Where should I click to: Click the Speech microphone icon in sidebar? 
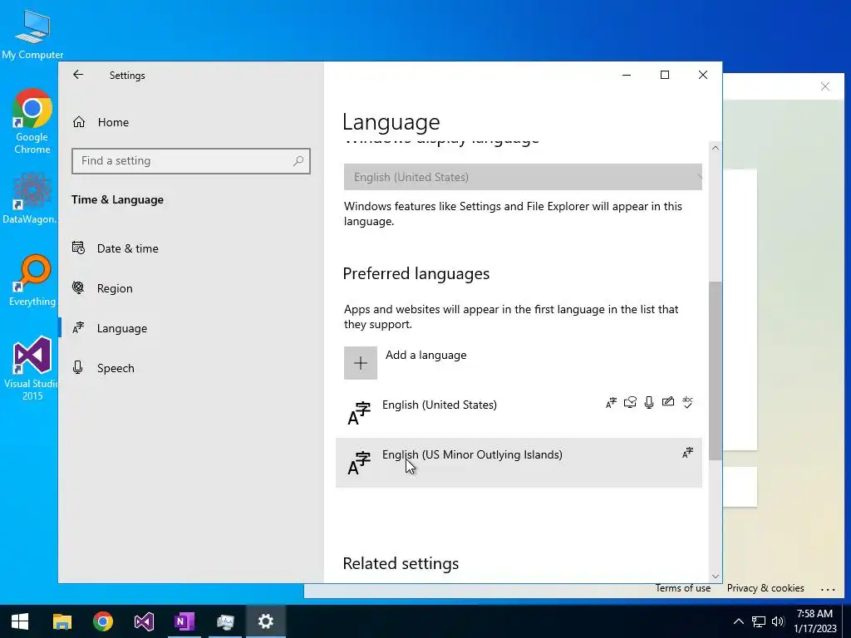(77, 367)
